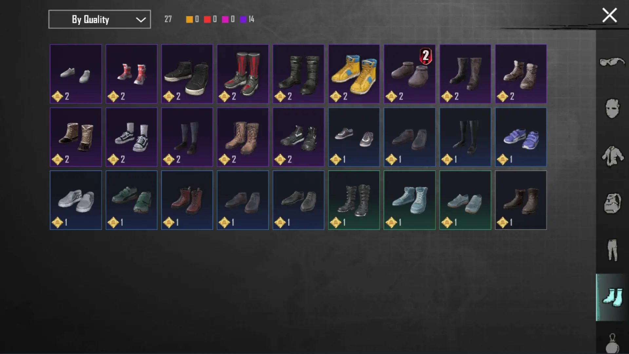Select the yellow and blue high-top sneakers

click(354, 74)
